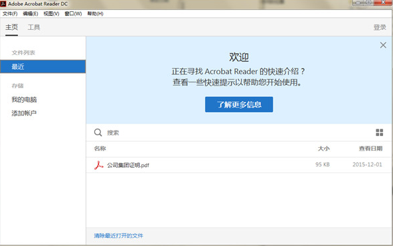Click the search magnifier icon
The width and height of the screenshot is (393, 246).
pyautogui.click(x=98, y=133)
